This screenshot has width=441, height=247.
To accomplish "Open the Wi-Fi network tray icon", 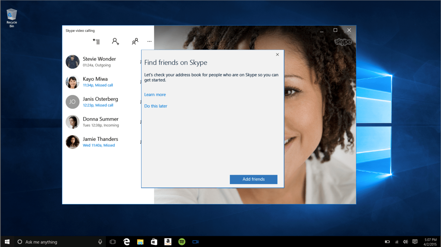I will pyautogui.click(x=397, y=242).
